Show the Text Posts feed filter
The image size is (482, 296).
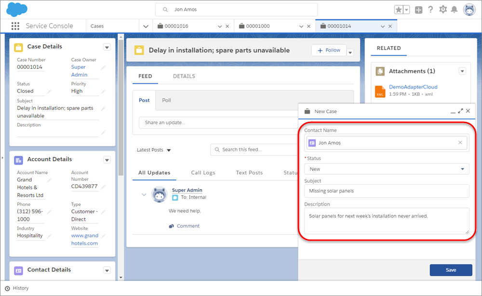coord(249,173)
